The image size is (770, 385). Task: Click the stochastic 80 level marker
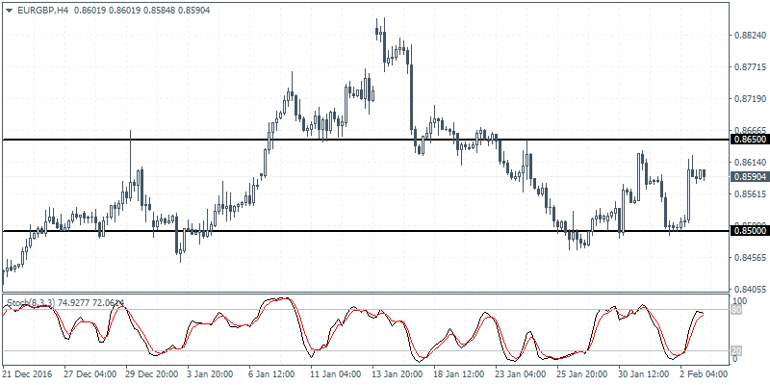(x=738, y=310)
